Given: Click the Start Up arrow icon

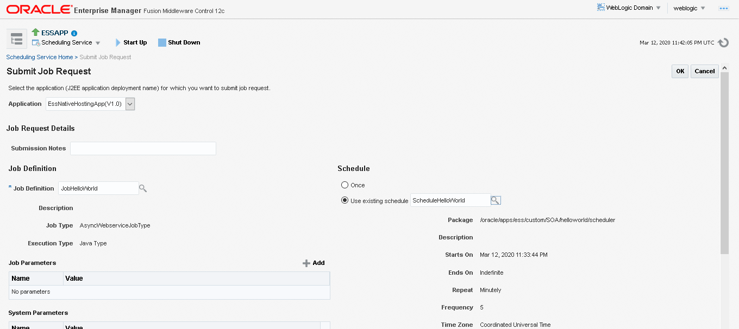Looking at the screenshot, I should pos(117,42).
